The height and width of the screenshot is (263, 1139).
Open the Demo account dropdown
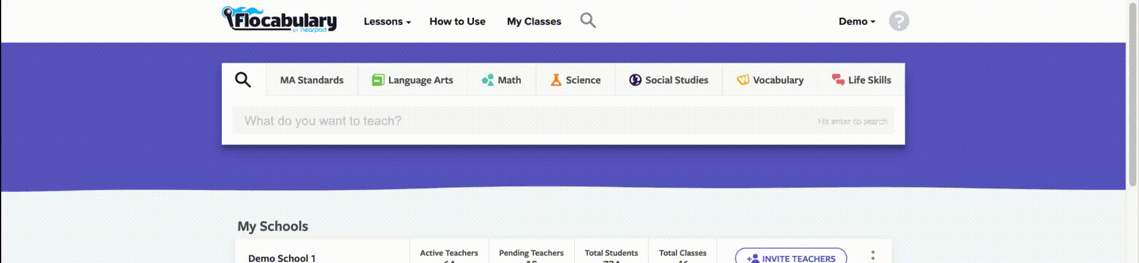(857, 22)
